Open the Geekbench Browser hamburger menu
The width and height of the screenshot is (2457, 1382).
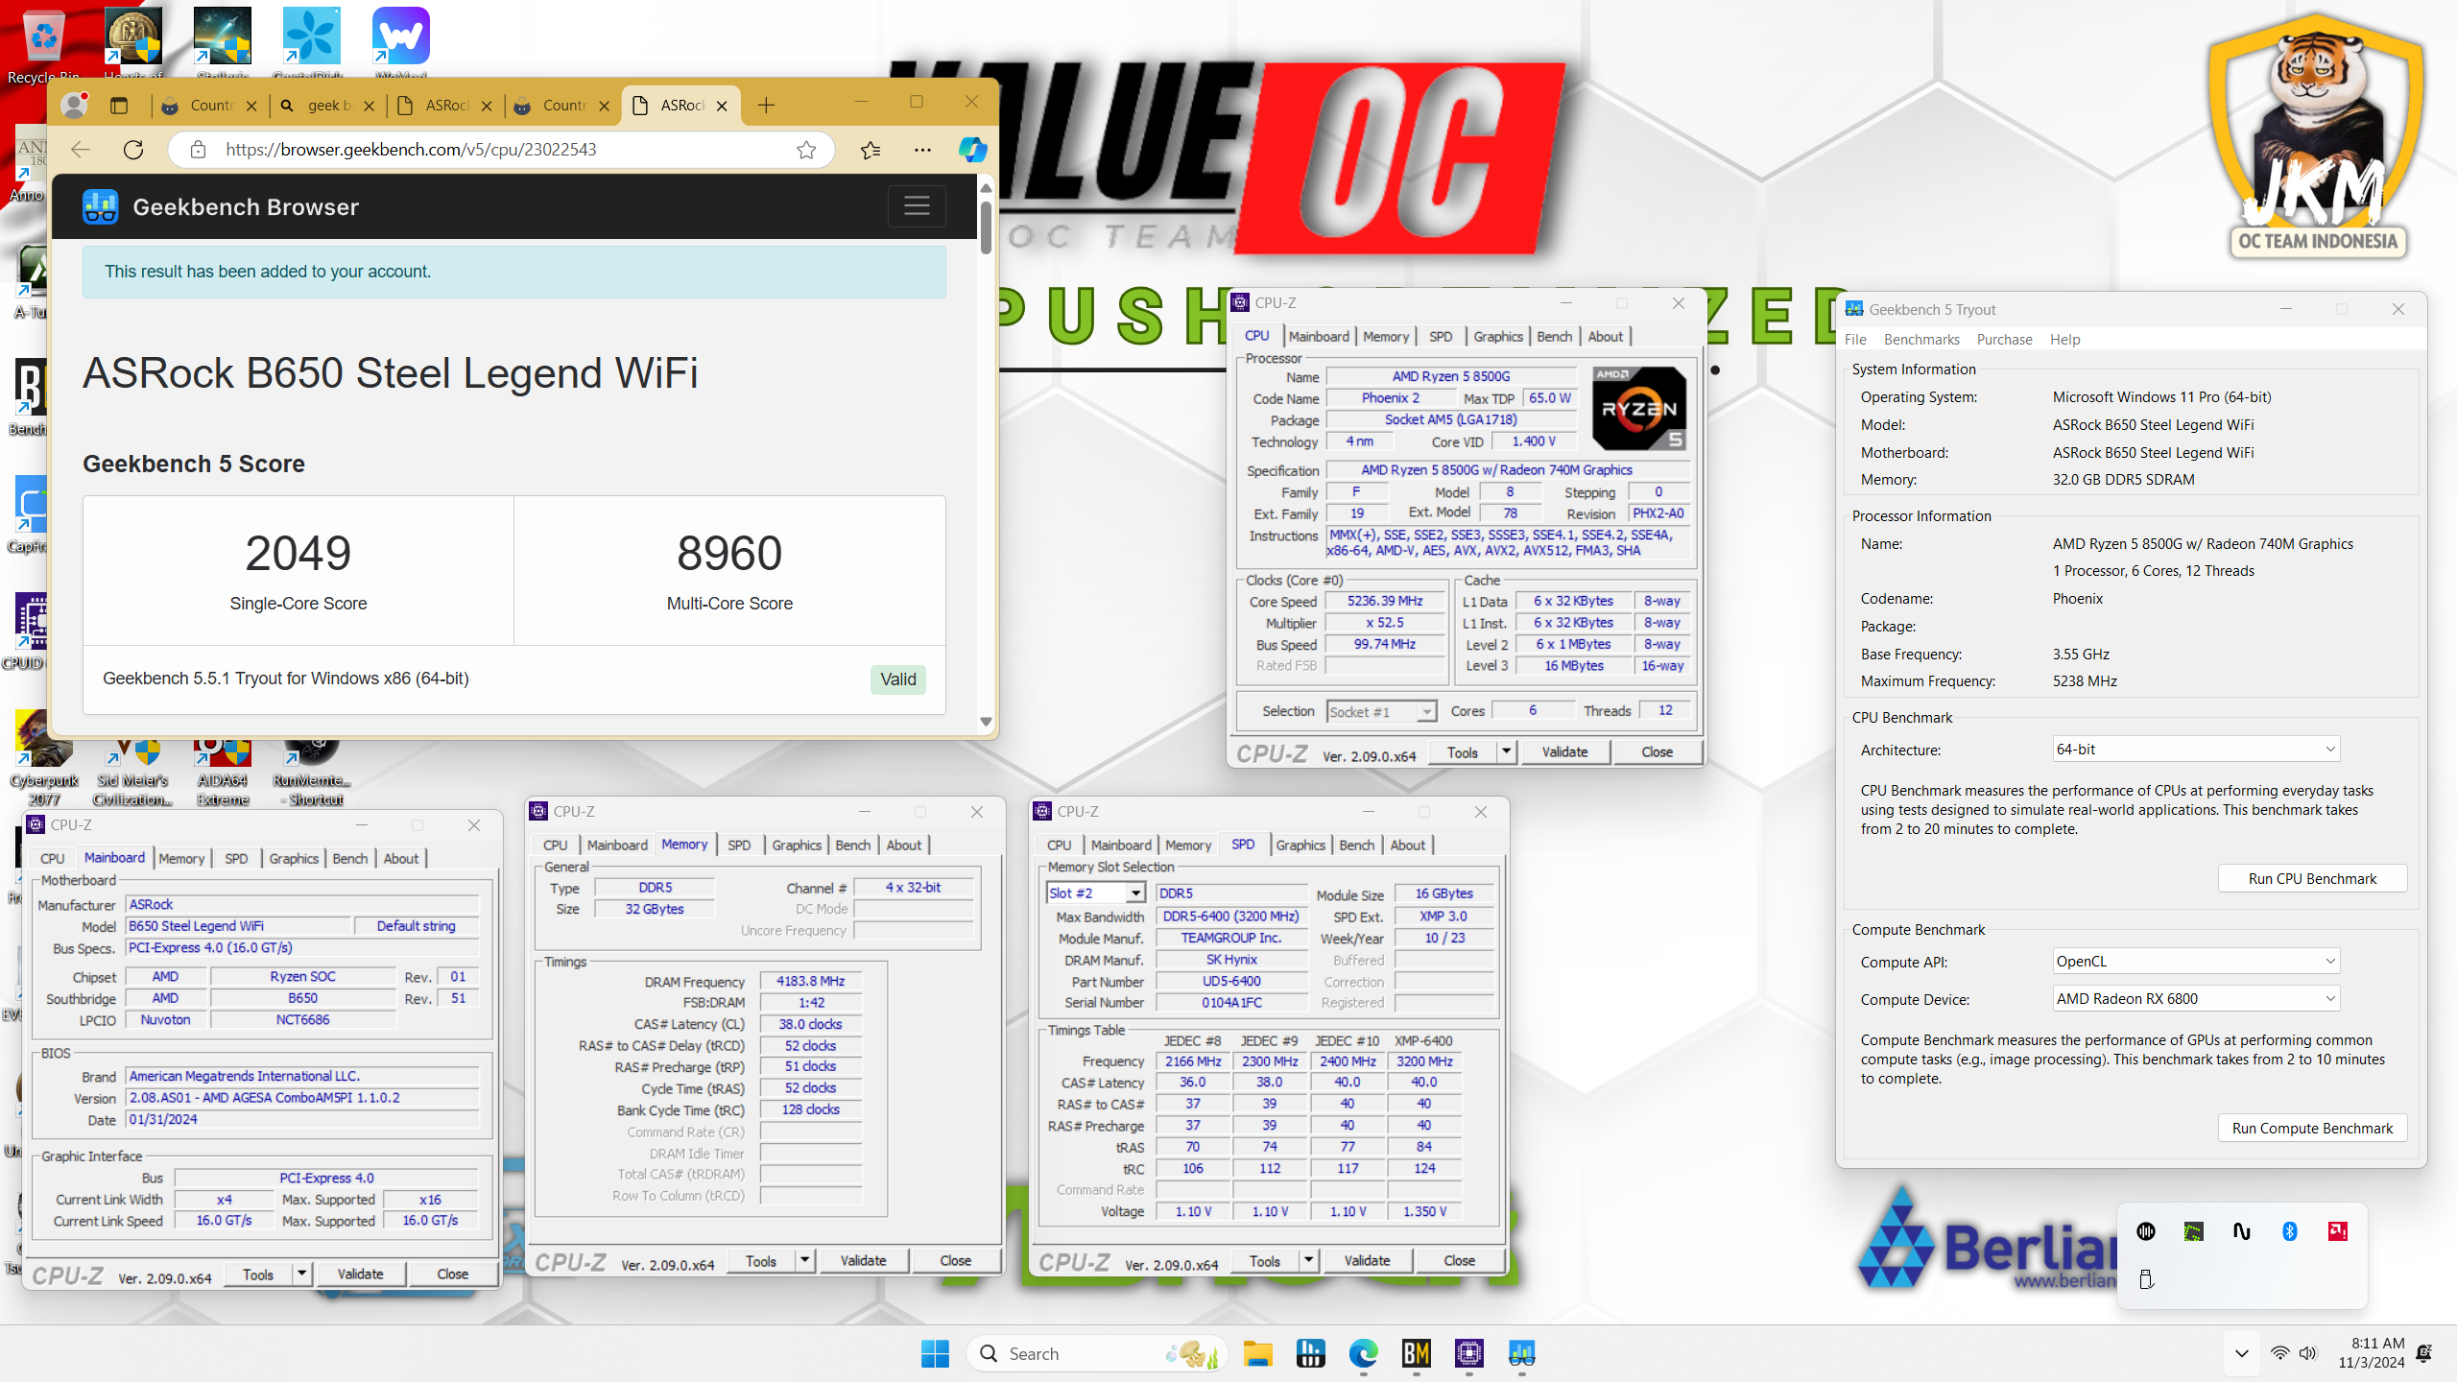point(917,206)
